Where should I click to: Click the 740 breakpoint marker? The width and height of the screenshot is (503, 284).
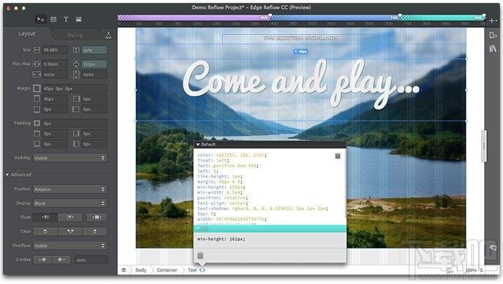click(x=400, y=15)
